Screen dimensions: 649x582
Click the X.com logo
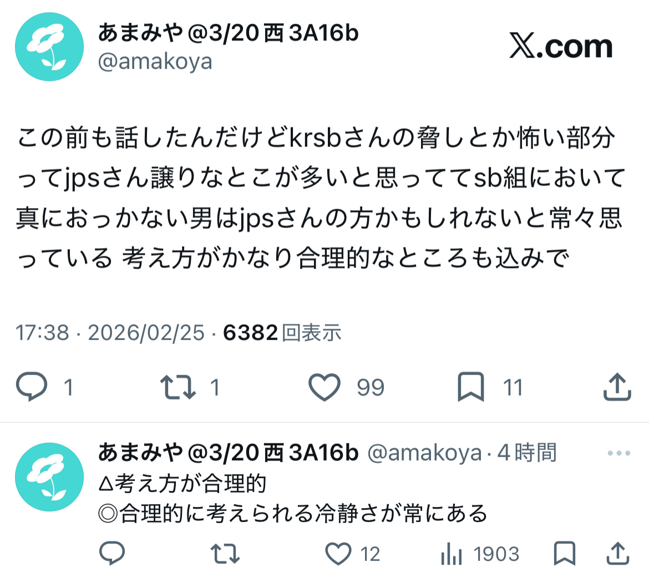(561, 47)
